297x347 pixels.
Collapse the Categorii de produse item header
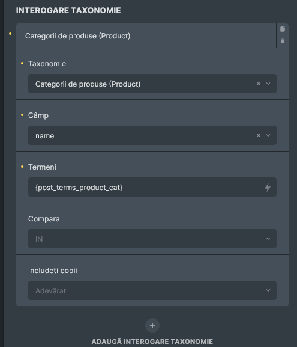146,35
